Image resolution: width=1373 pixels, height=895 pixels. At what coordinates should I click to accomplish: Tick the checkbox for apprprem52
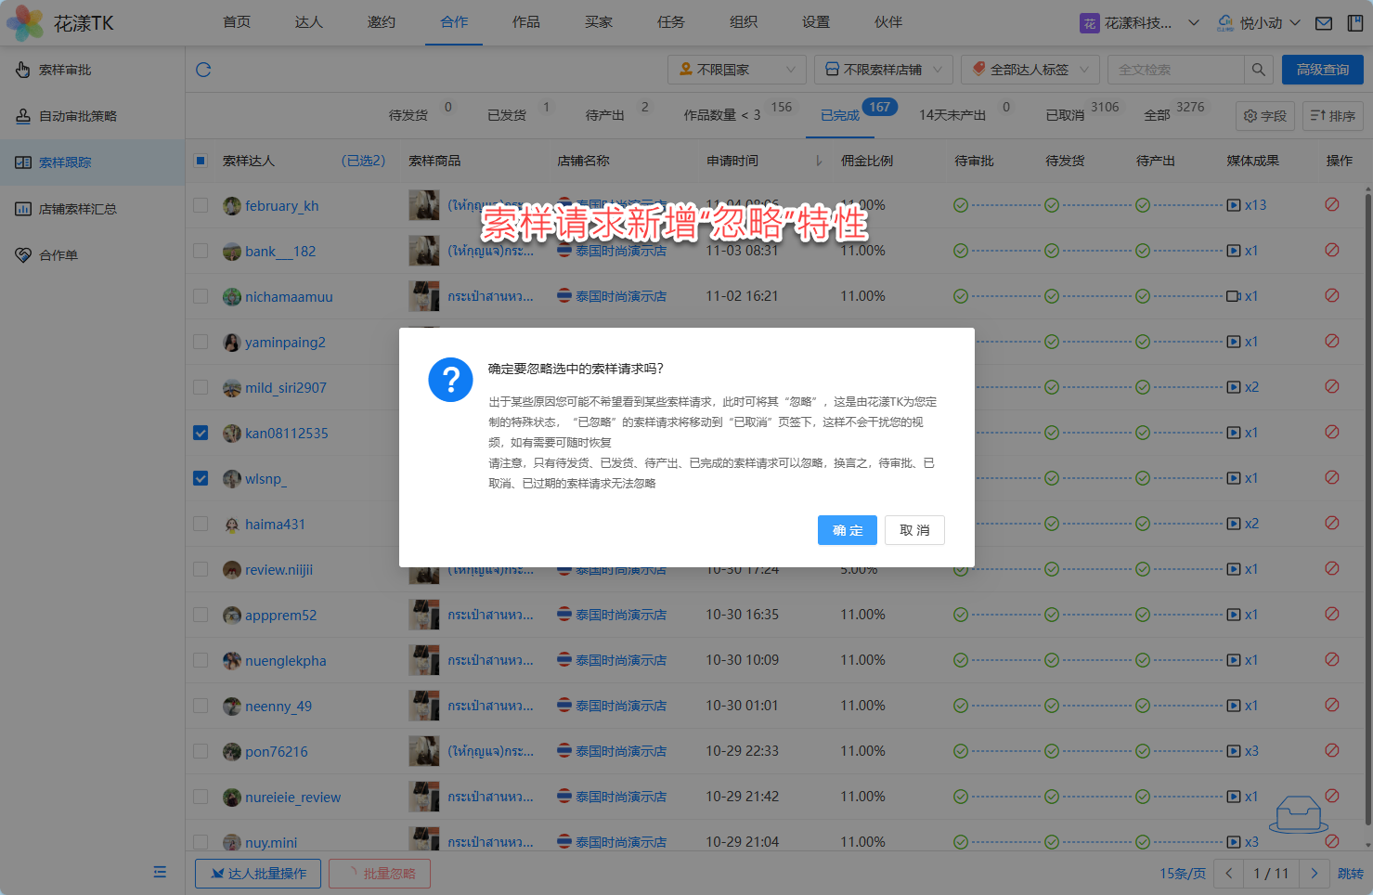201,616
